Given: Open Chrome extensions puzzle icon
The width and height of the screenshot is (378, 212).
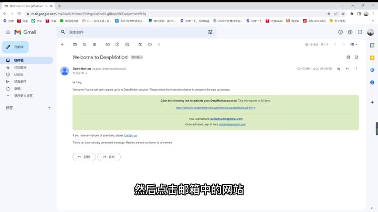Looking at the screenshot, I should tap(352, 14).
